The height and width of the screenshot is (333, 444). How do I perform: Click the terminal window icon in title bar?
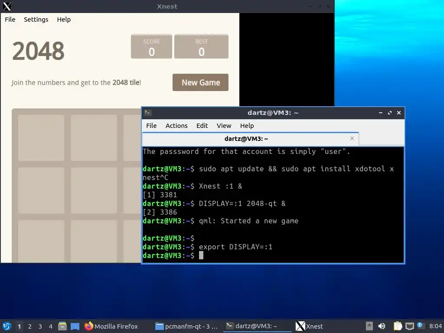tap(147, 113)
